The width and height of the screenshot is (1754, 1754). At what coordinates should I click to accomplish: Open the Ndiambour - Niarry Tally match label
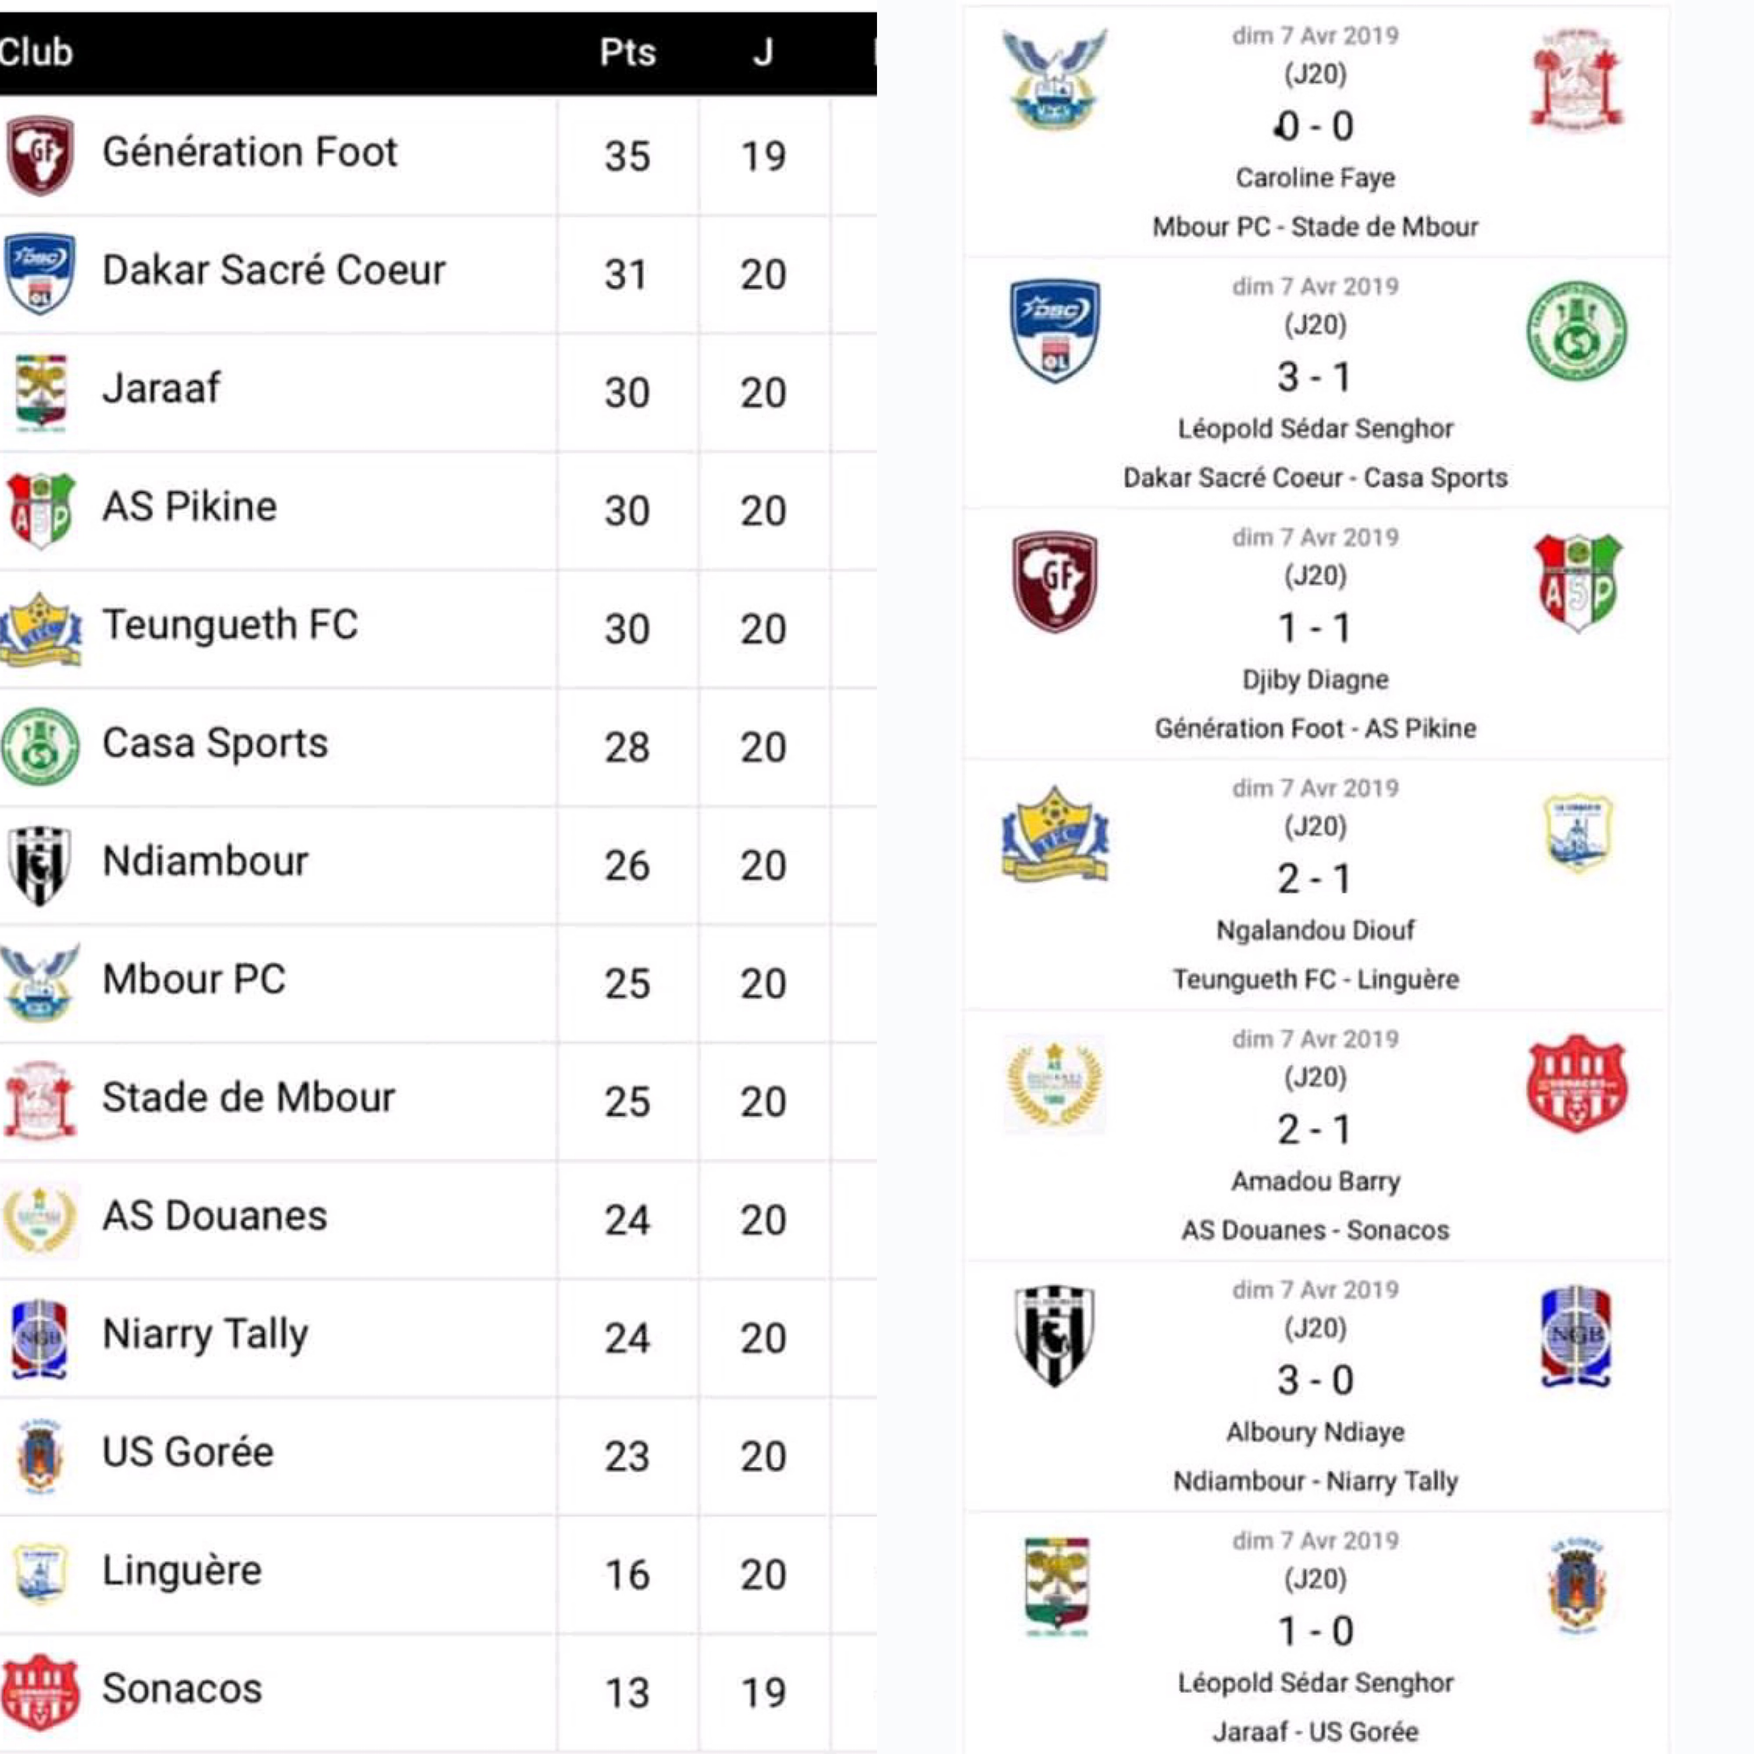tap(1315, 1482)
